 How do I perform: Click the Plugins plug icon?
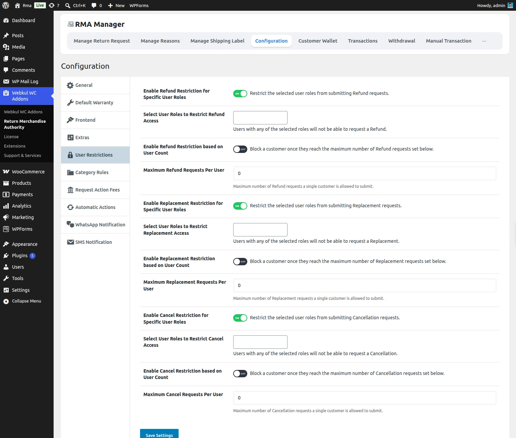click(x=6, y=256)
